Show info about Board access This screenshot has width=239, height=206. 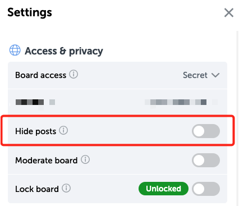73,74
